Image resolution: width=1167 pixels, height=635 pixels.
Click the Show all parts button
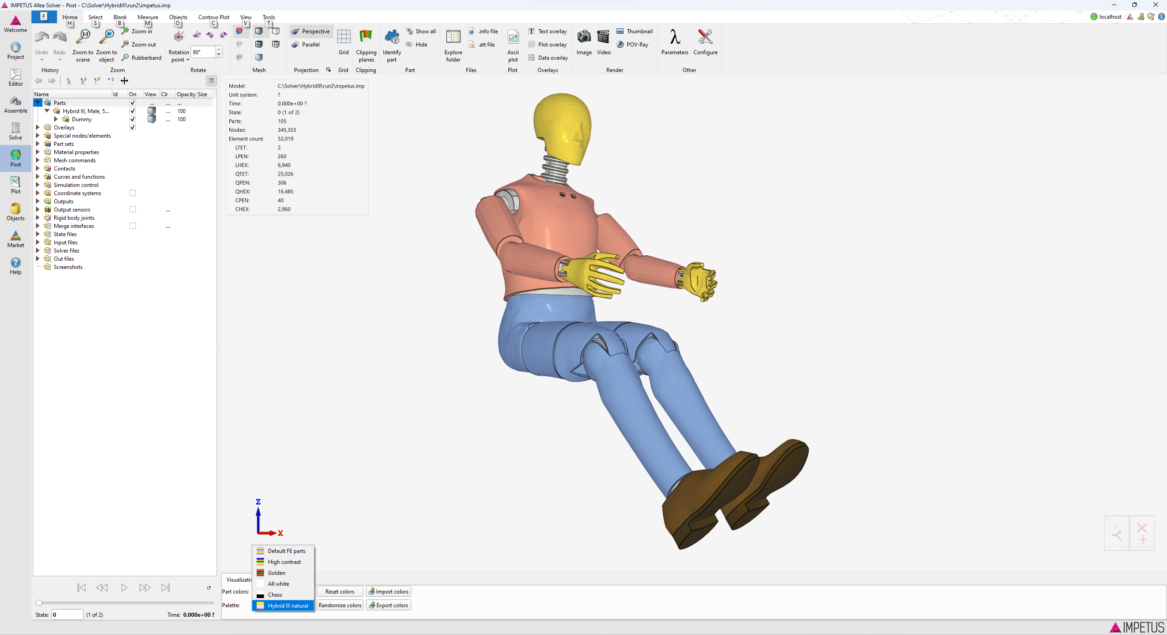tap(421, 31)
